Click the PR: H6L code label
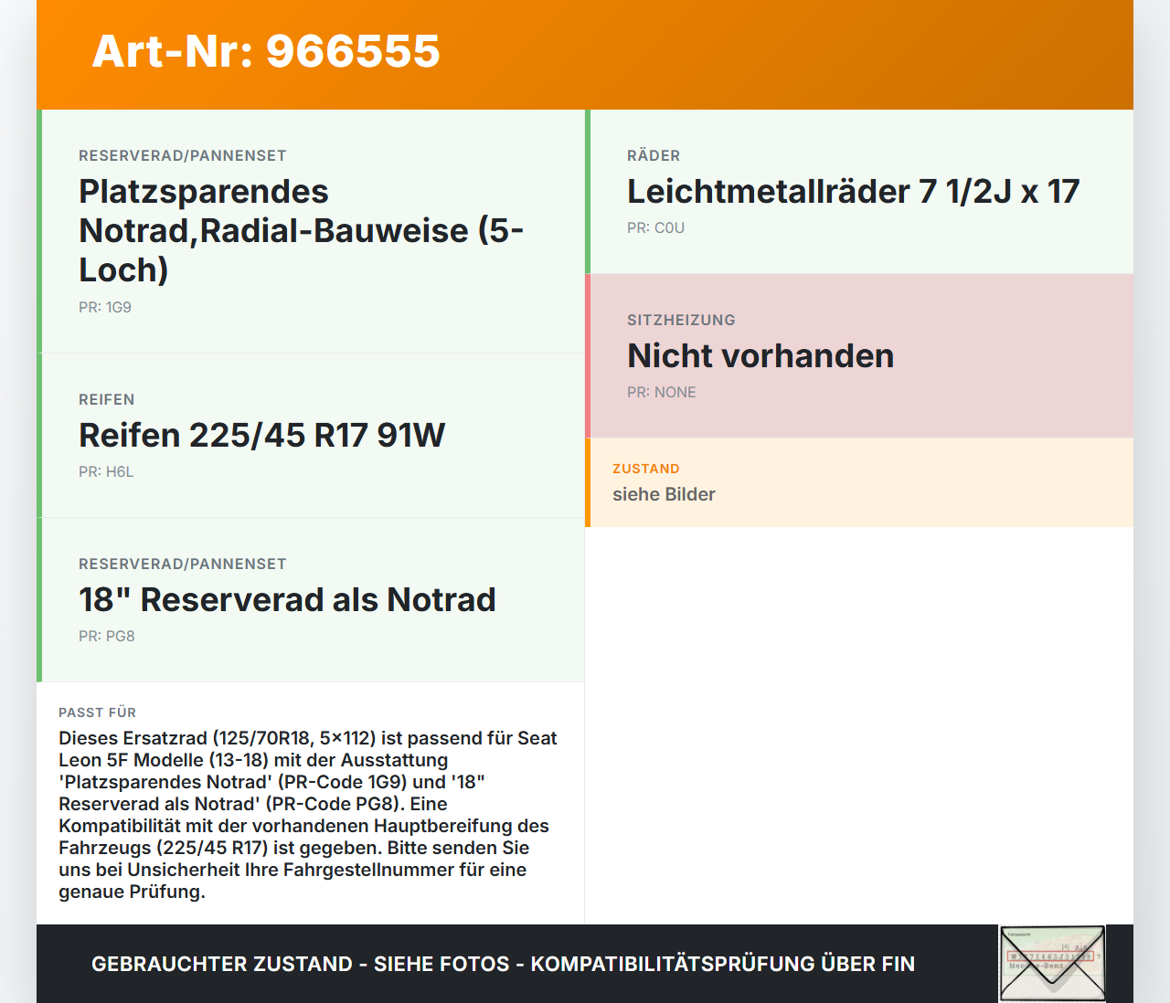The image size is (1170, 1003). [x=106, y=472]
